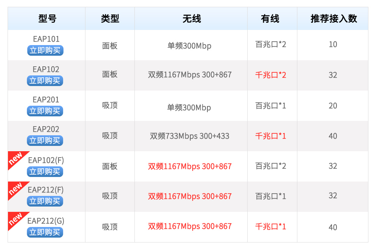Click 立即购买 button under EAP202

pos(45,141)
